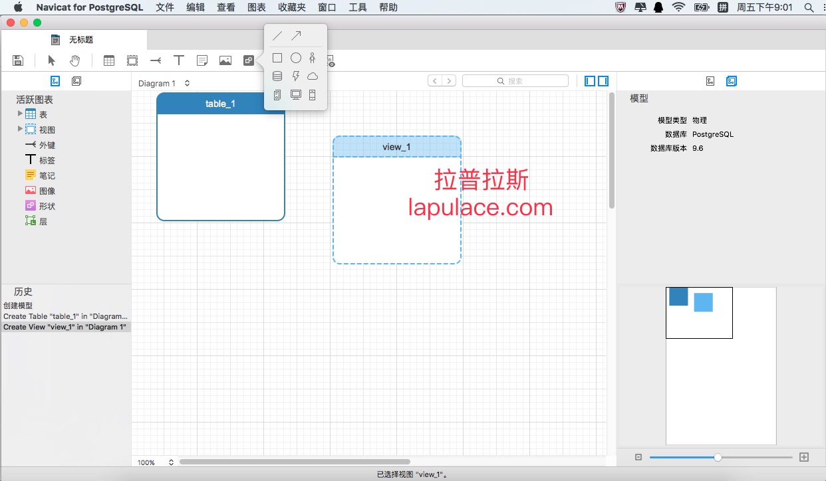
Task: Click the diagram overview thumbnail viewport
Action: pyautogui.click(x=699, y=313)
